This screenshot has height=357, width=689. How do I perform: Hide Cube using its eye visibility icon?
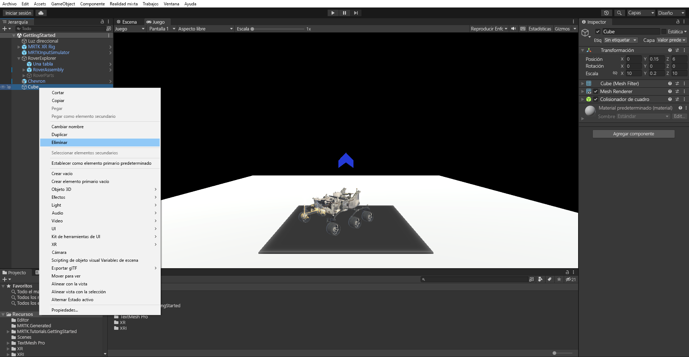click(3, 87)
